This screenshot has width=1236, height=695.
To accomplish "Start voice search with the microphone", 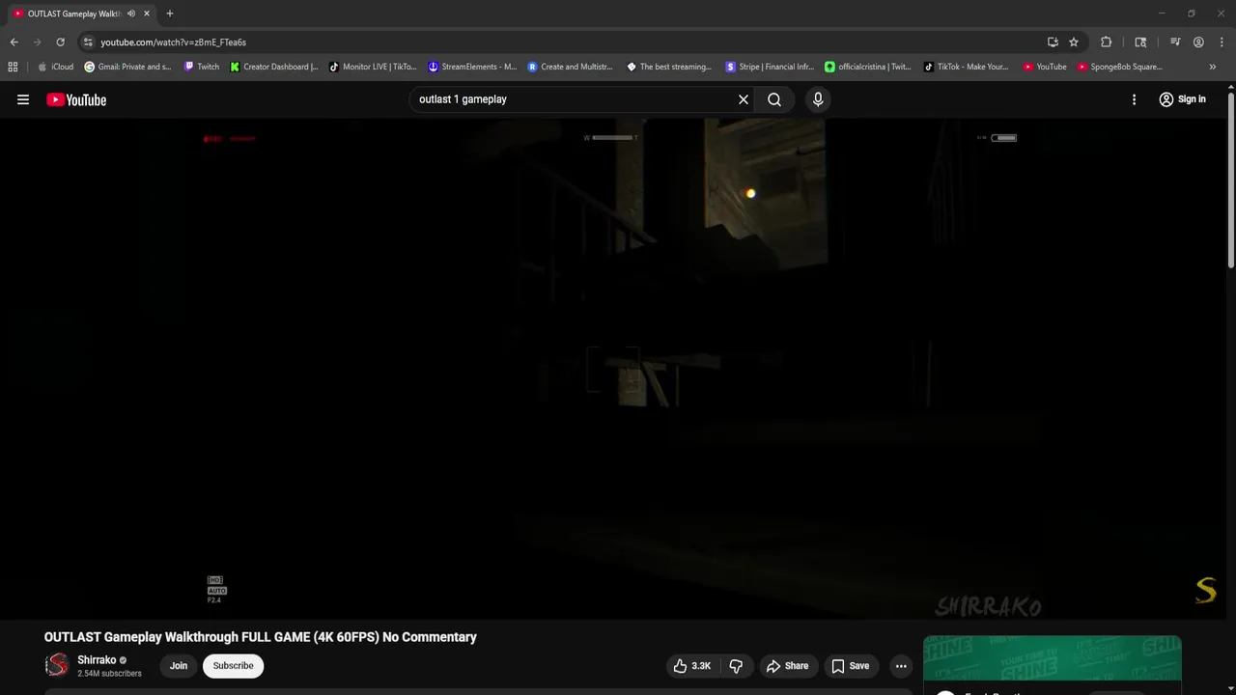I will coord(818,99).
